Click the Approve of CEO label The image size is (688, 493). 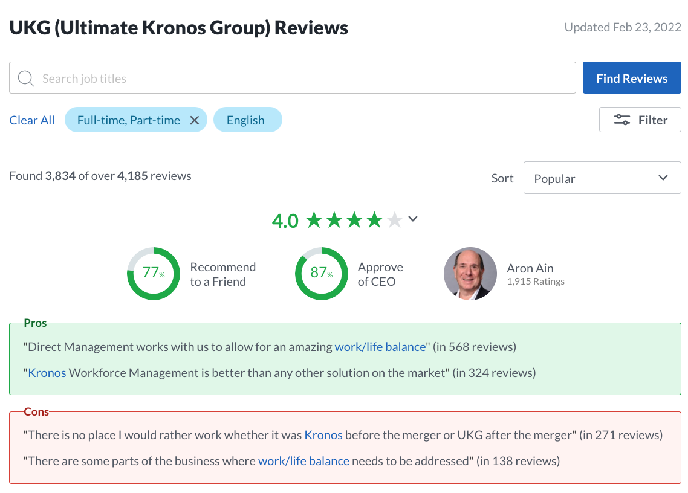click(380, 274)
